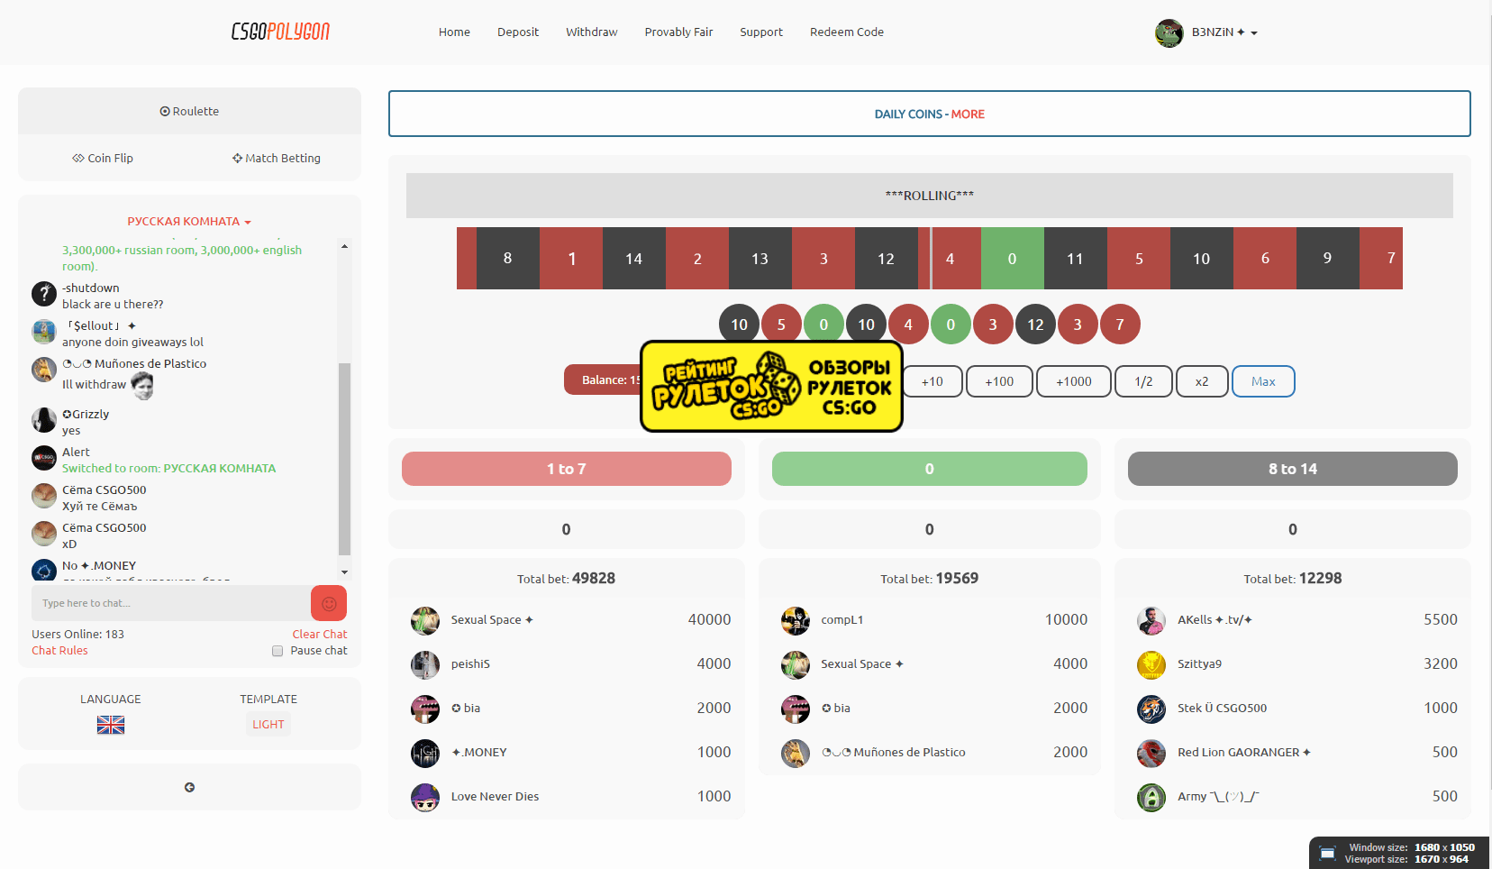Open Provably Fair page
The height and width of the screenshot is (869, 1492).
(678, 32)
